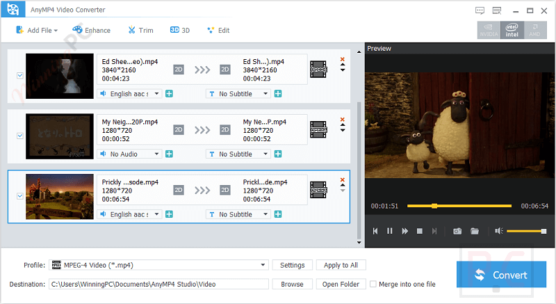Open subtitle dropdown for My Neighbor video
This screenshot has width=556, height=304.
tap(238, 154)
